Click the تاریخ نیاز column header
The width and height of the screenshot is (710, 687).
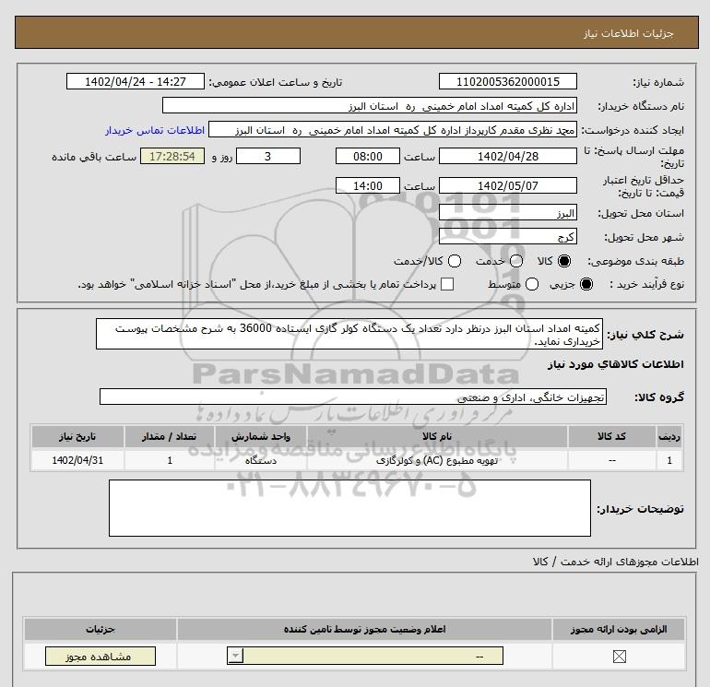coord(77,436)
